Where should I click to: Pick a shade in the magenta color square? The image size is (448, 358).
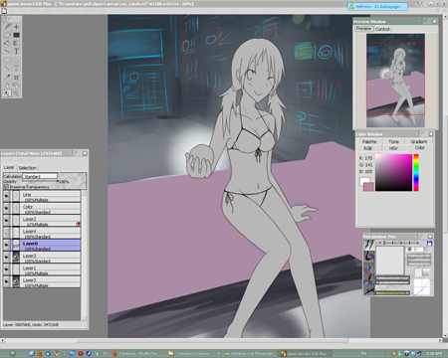[393, 172]
